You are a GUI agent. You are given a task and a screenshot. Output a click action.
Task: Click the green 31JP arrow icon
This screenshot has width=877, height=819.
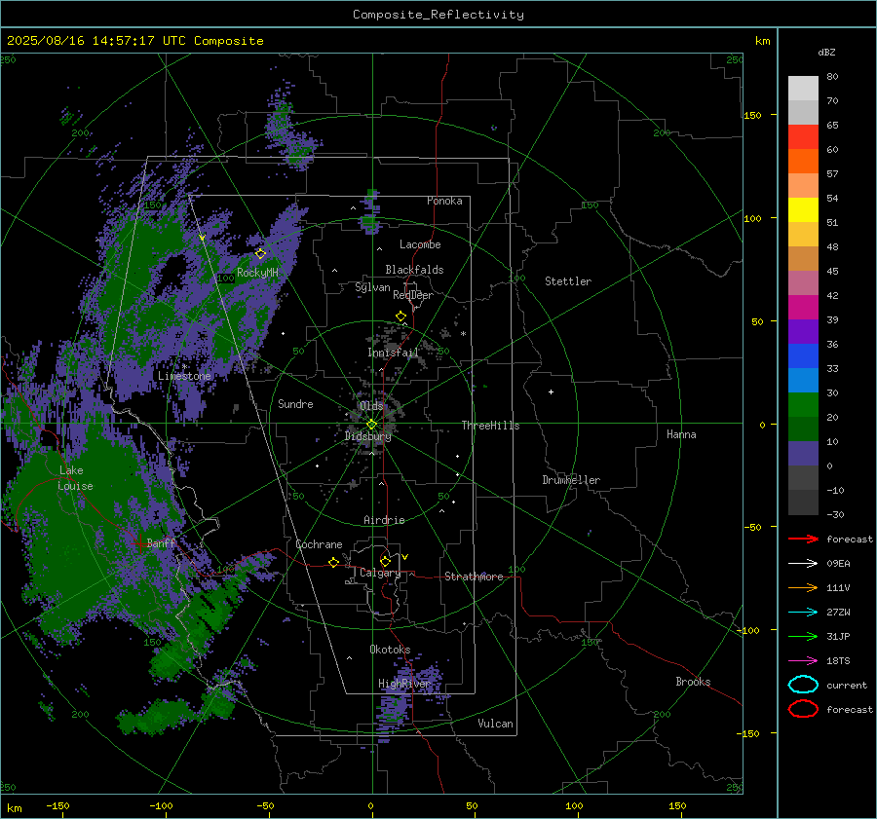pos(803,636)
